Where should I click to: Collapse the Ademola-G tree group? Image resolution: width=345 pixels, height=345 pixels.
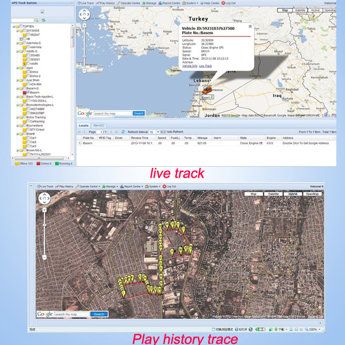(17, 43)
